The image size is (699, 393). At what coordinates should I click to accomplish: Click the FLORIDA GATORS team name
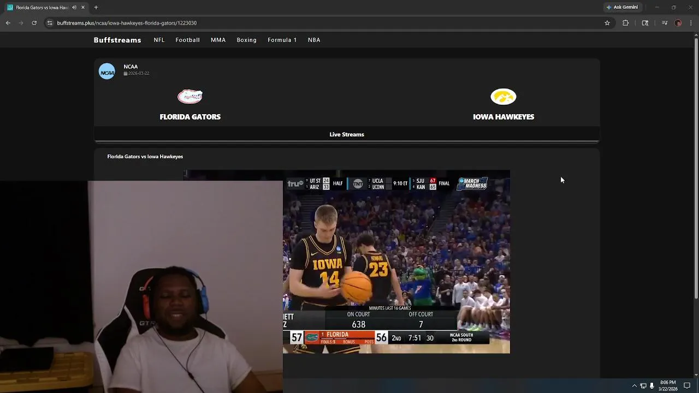click(x=190, y=117)
